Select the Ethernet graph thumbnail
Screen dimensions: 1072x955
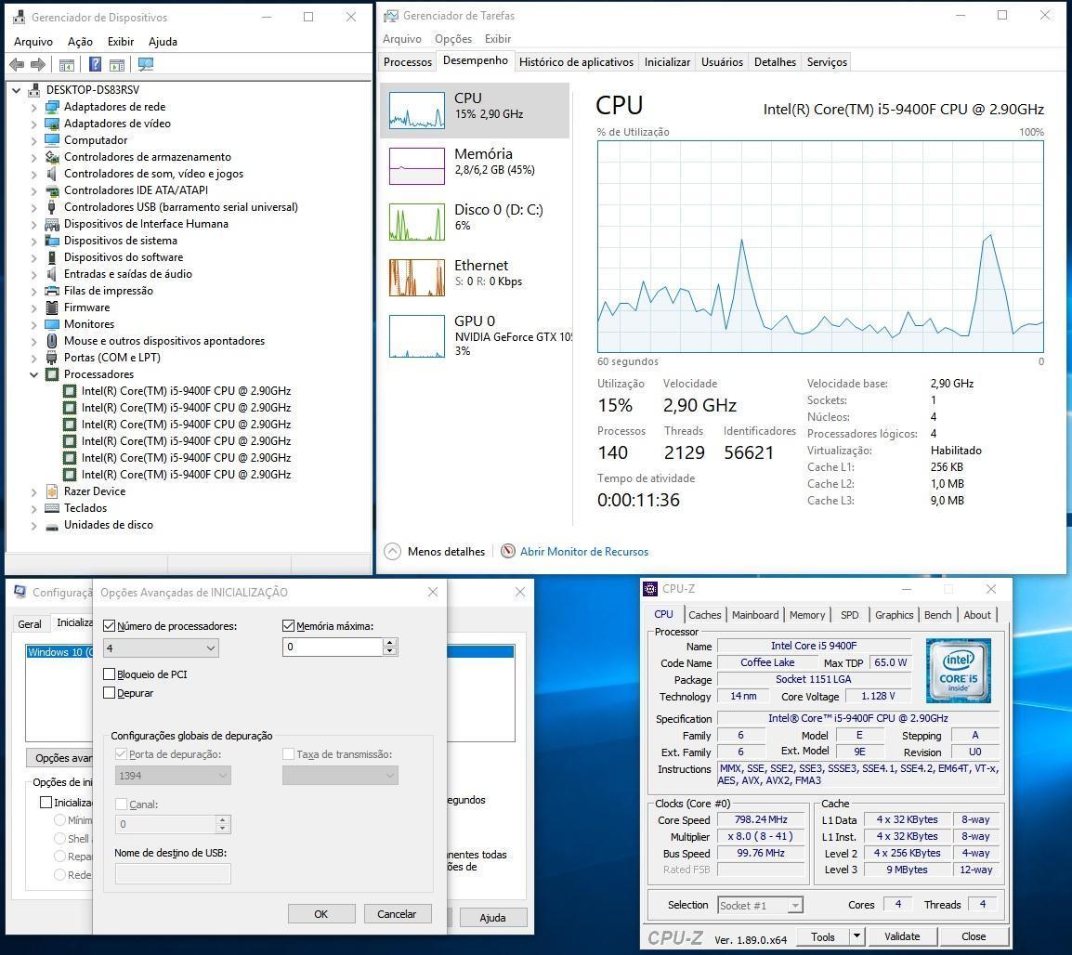click(416, 278)
